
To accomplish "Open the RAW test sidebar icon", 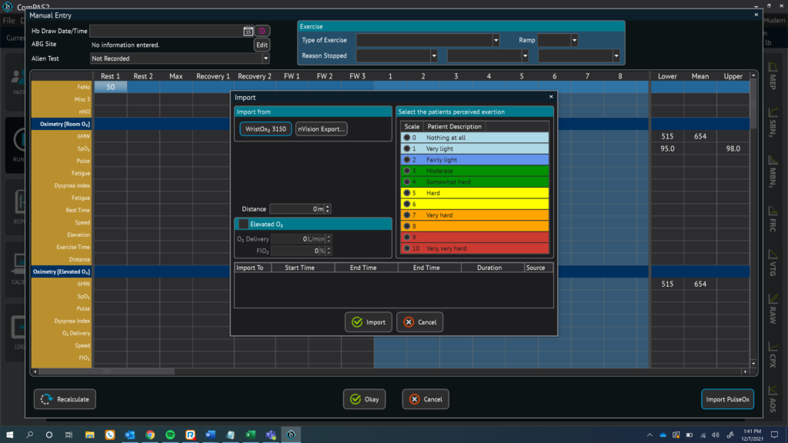I will [773, 310].
